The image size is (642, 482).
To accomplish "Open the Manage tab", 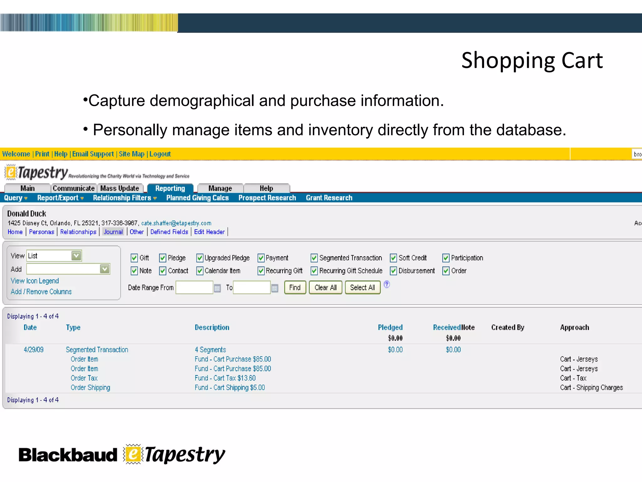I will pos(220,188).
